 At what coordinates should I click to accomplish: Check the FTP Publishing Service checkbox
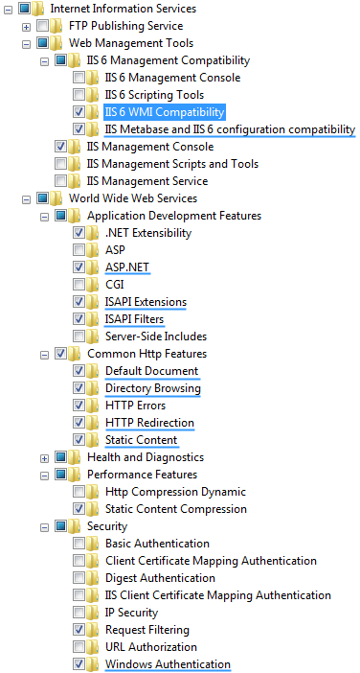42,26
